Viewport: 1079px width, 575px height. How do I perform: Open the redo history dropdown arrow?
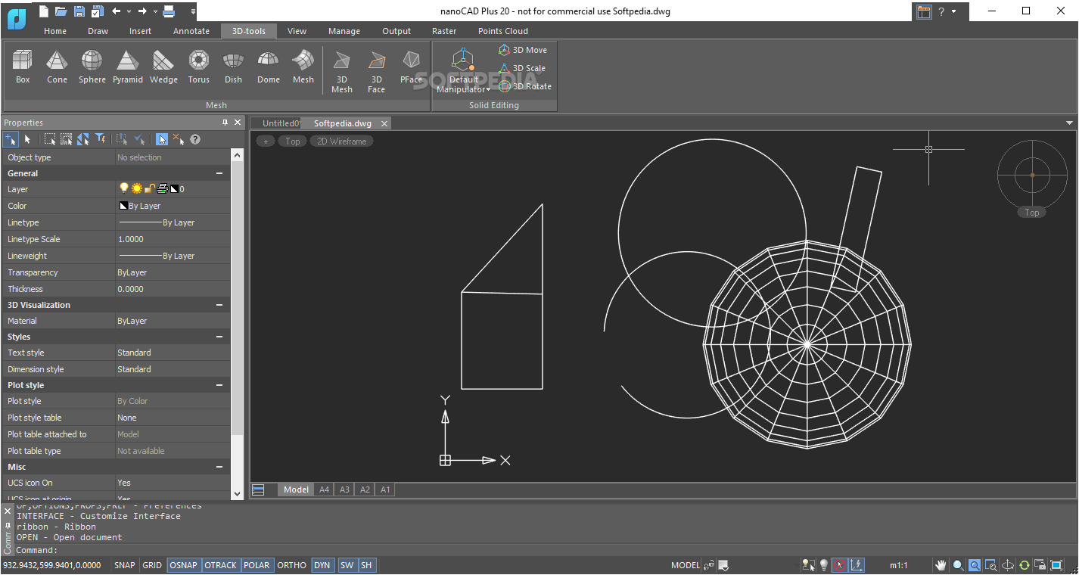pyautogui.click(x=155, y=11)
